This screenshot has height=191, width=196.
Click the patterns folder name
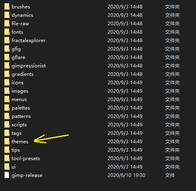[x=21, y=116]
